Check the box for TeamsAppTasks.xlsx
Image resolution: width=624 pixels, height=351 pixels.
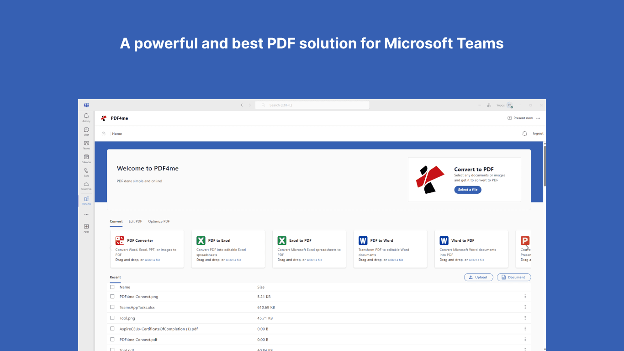pos(112,307)
